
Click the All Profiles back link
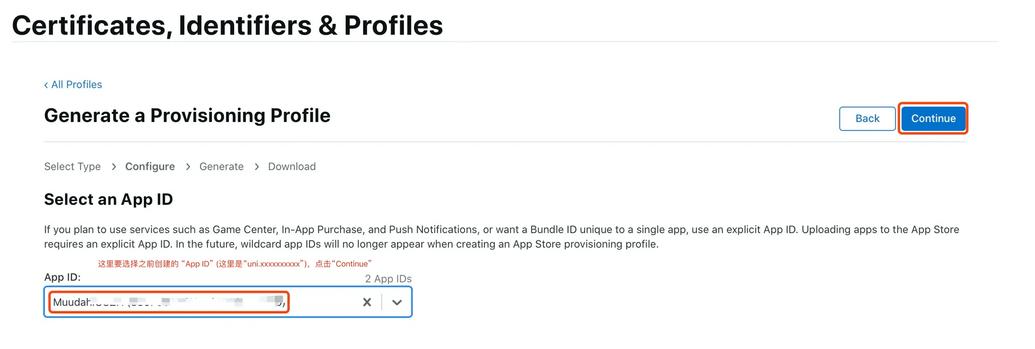(x=76, y=84)
